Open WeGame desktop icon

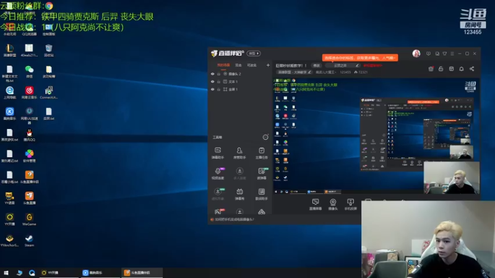29,220
